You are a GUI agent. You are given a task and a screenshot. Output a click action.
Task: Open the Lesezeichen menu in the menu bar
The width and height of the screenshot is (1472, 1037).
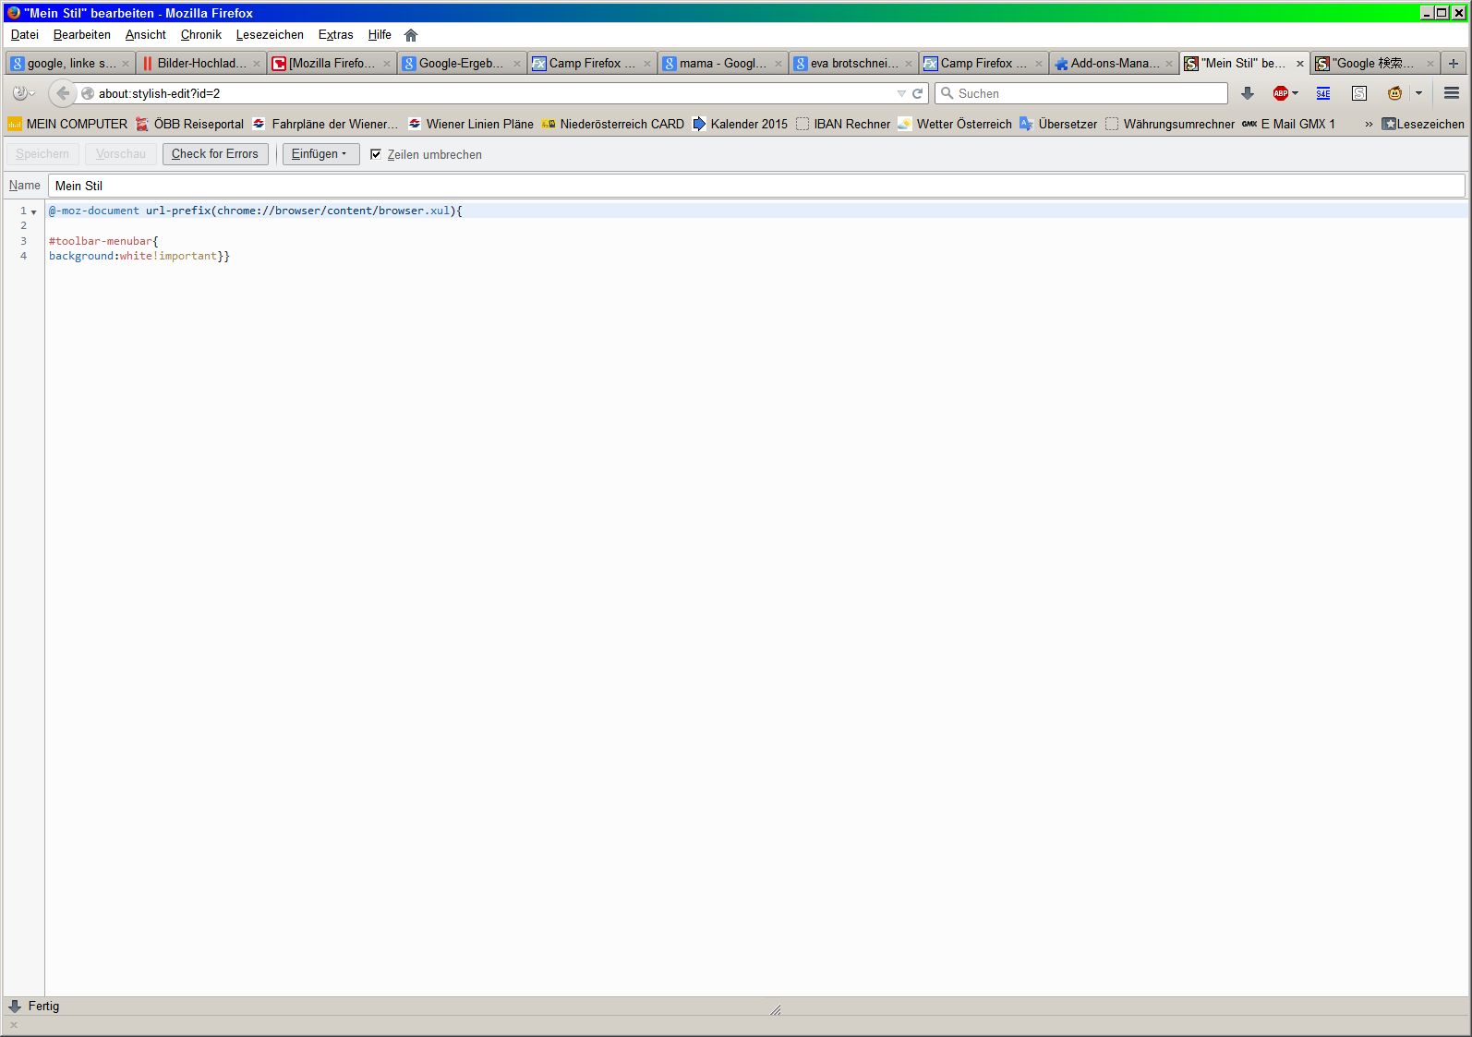click(270, 35)
